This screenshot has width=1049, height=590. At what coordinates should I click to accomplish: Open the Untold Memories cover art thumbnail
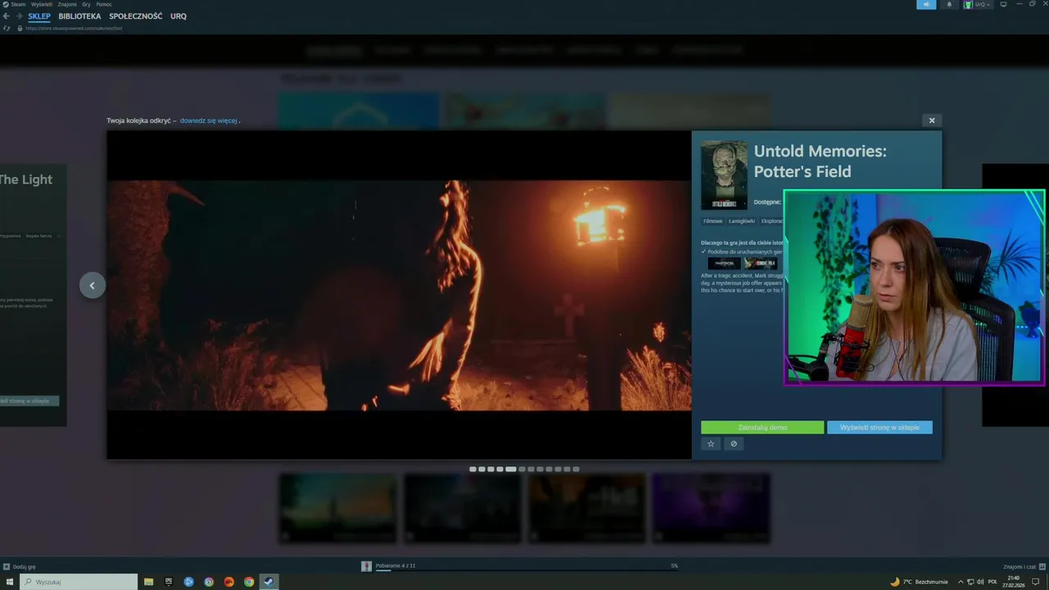[x=724, y=175]
